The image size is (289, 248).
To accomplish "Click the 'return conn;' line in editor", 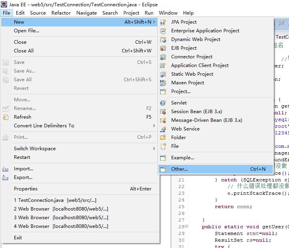I will tap(233, 207).
